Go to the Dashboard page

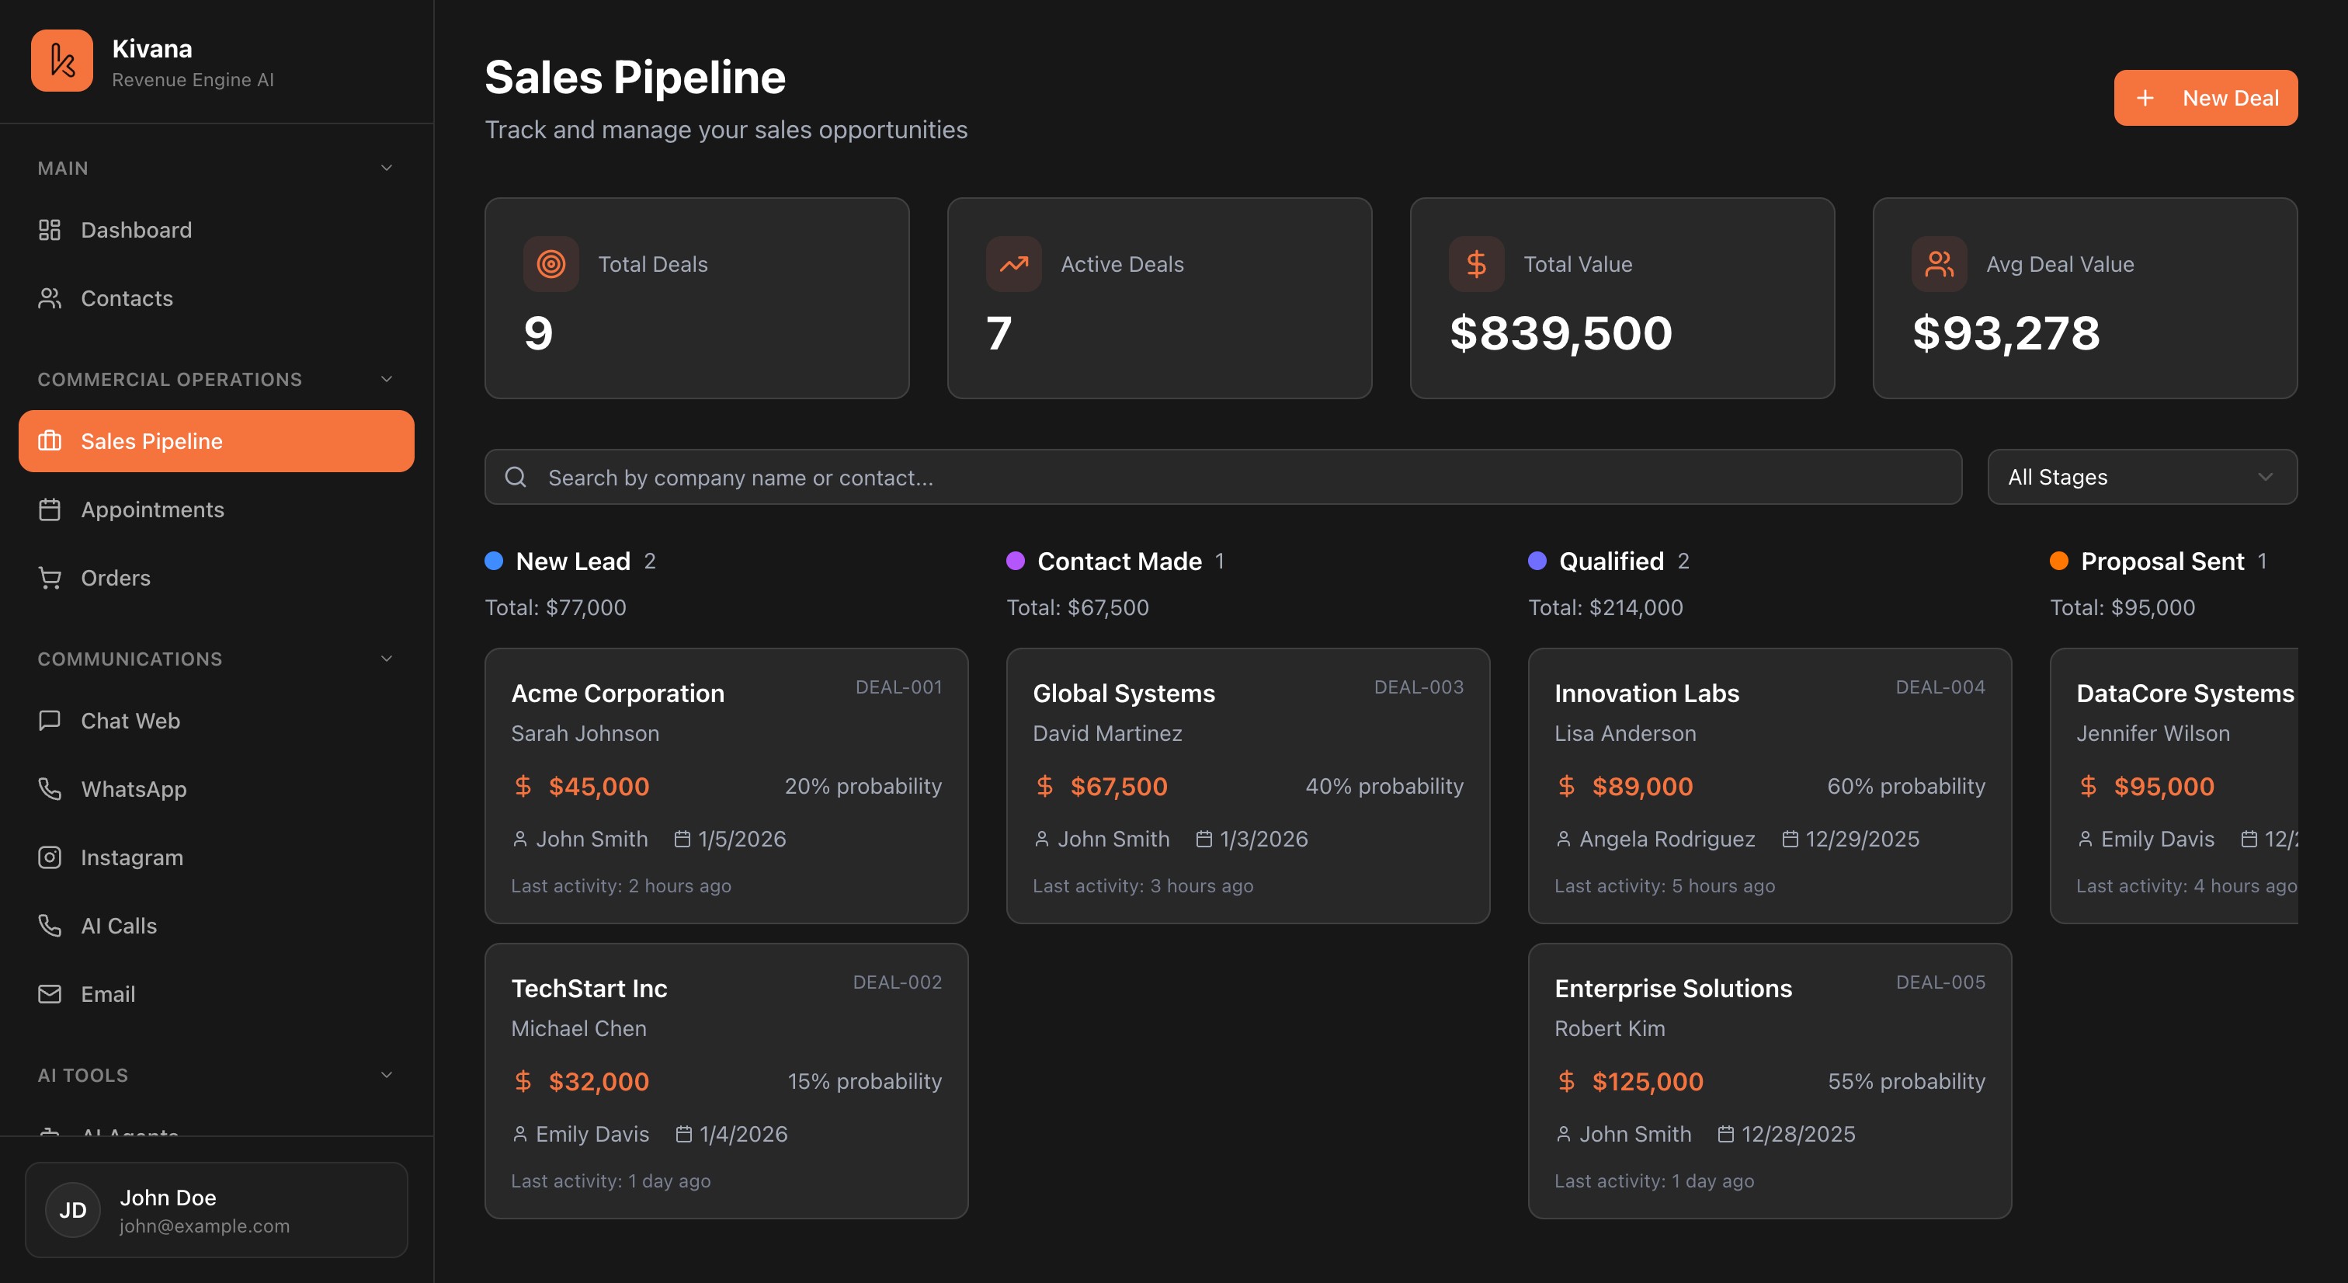pyautogui.click(x=136, y=230)
